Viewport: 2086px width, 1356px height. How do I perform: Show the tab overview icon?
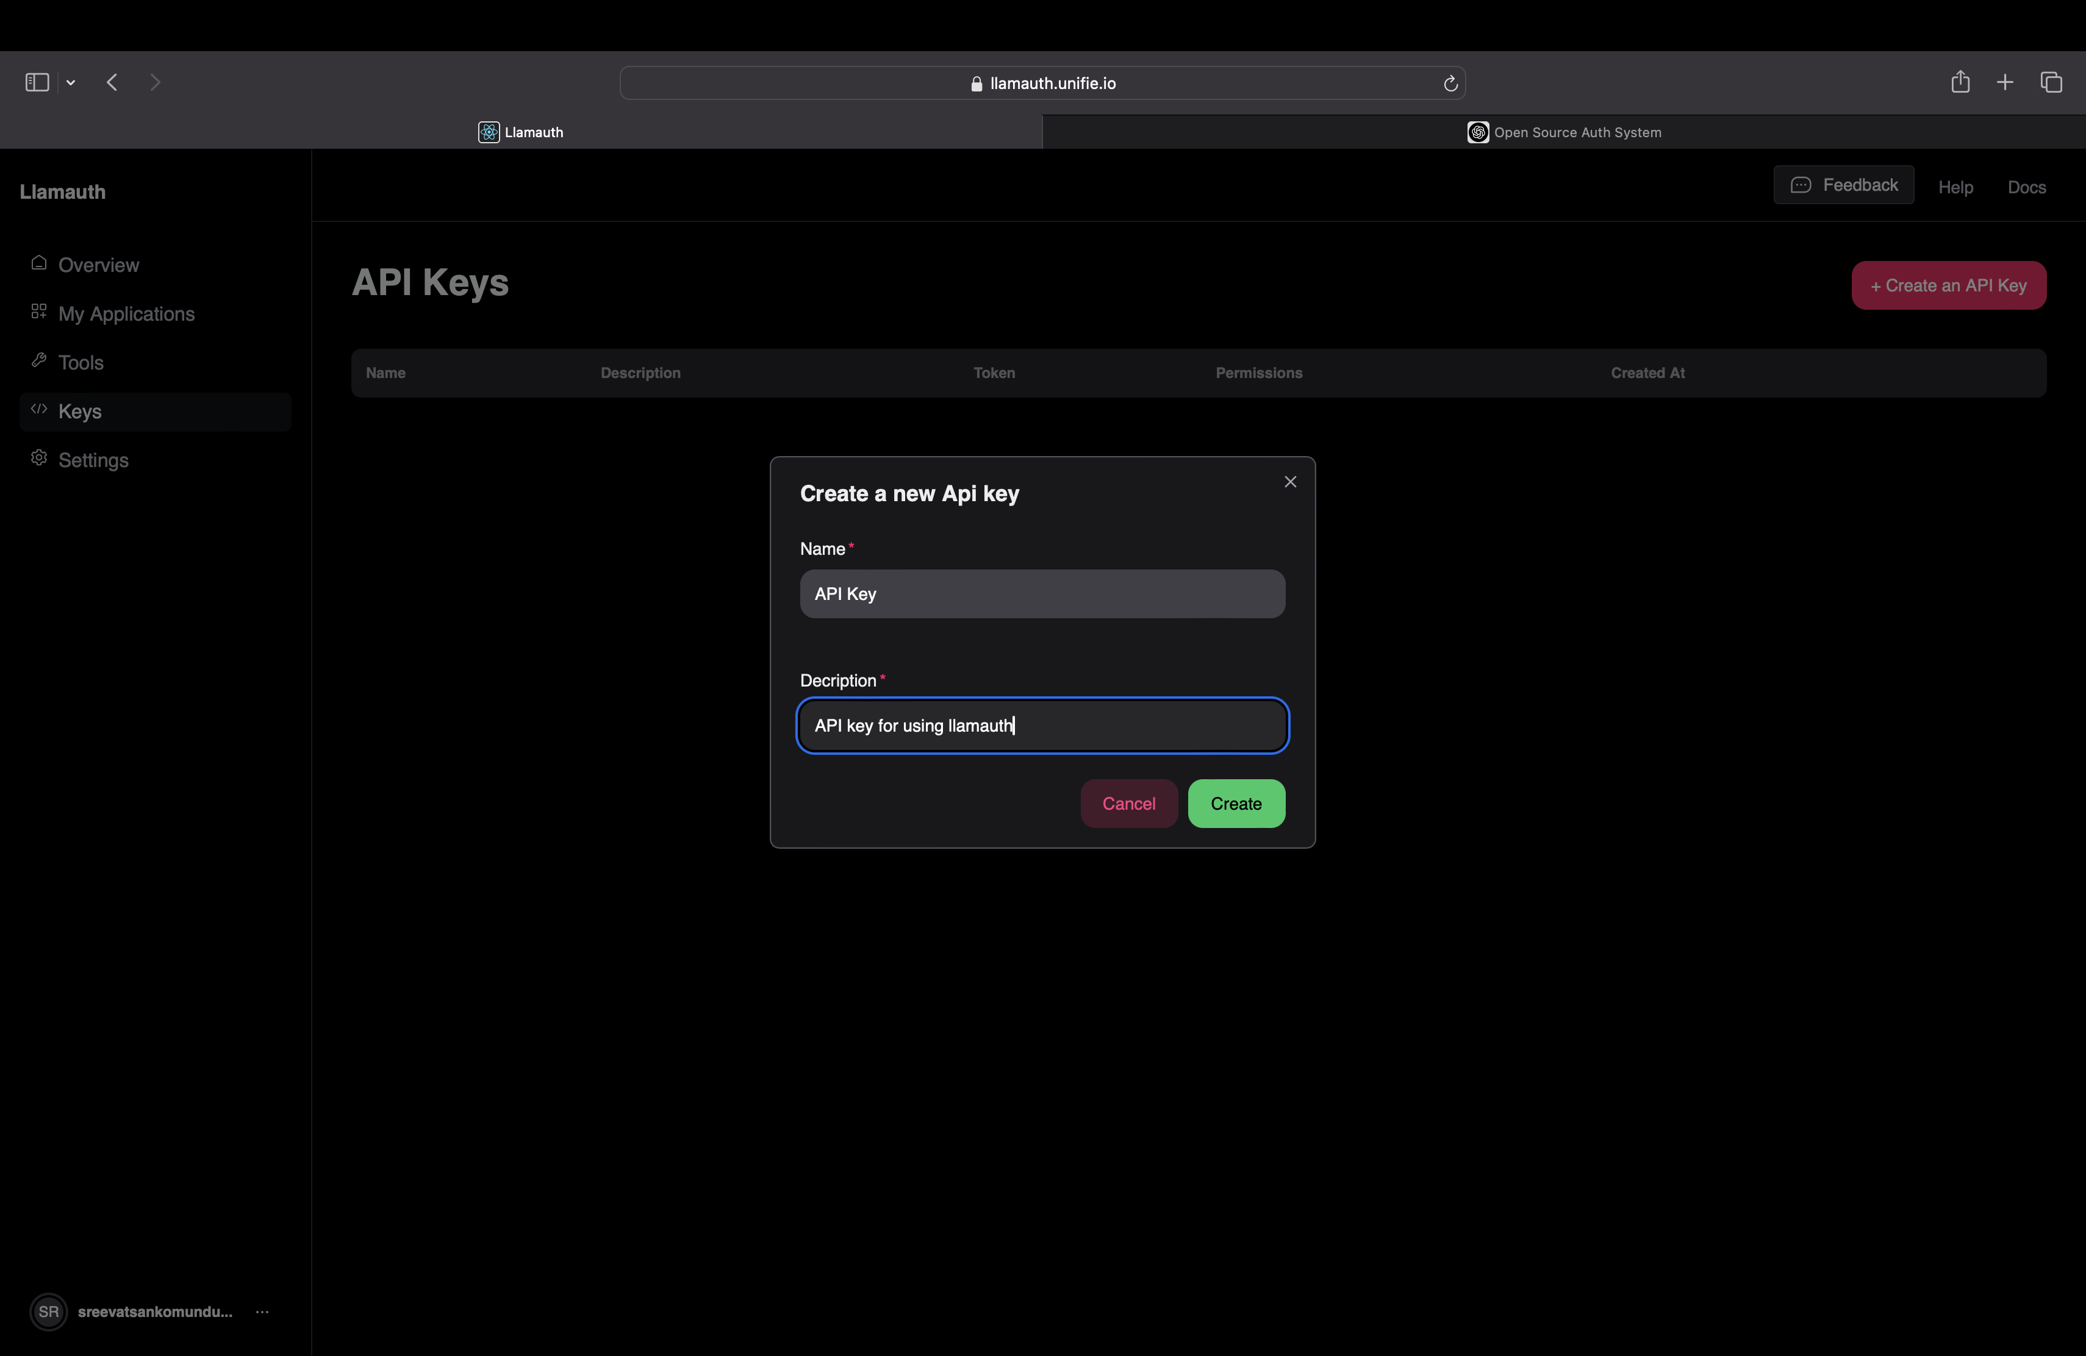tap(2051, 82)
